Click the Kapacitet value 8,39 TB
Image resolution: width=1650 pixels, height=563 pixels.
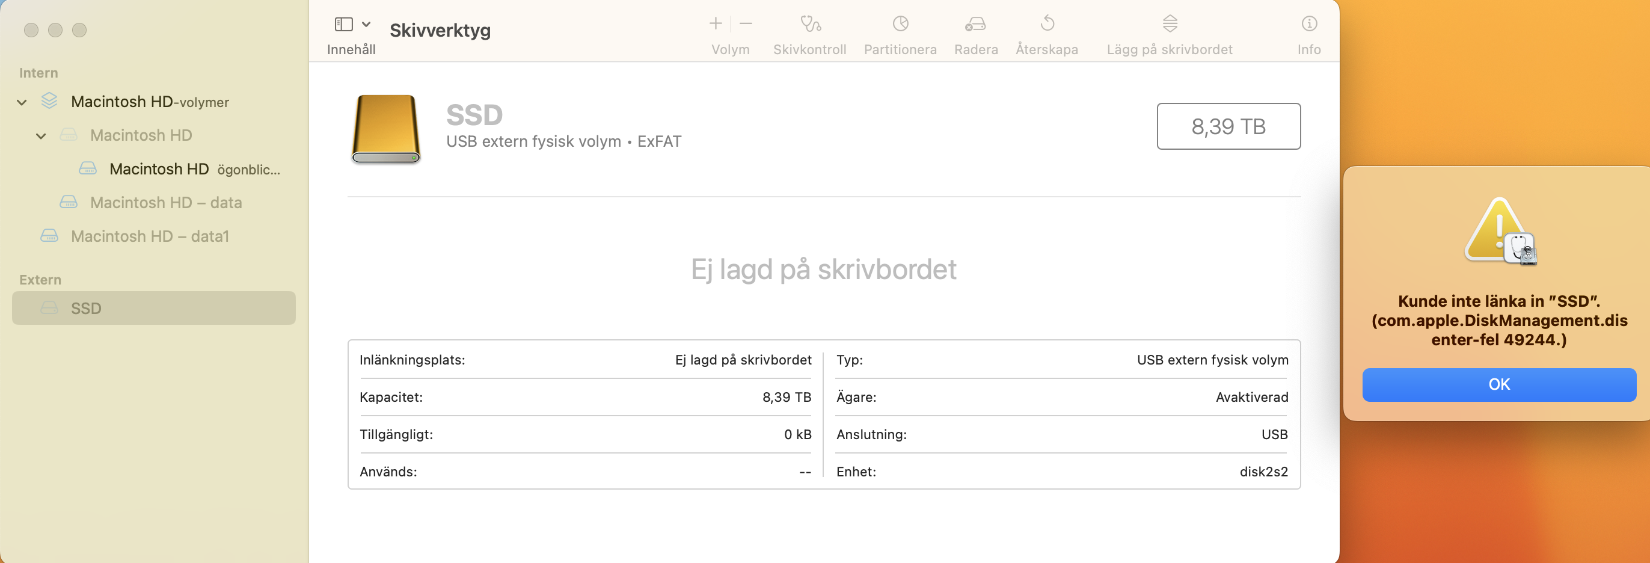point(787,397)
